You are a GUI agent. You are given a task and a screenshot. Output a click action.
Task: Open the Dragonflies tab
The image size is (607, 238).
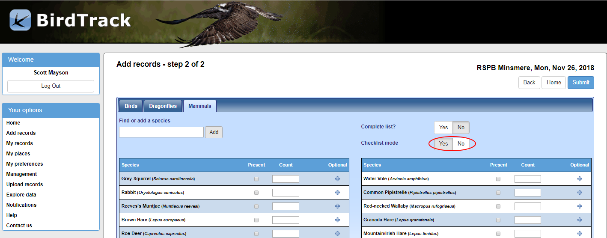[163, 106]
